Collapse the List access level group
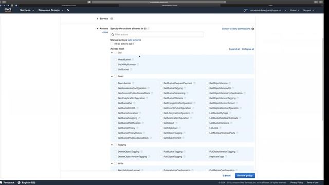Image resolution: width=329 pixels, height=185 pixels. point(112,53)
